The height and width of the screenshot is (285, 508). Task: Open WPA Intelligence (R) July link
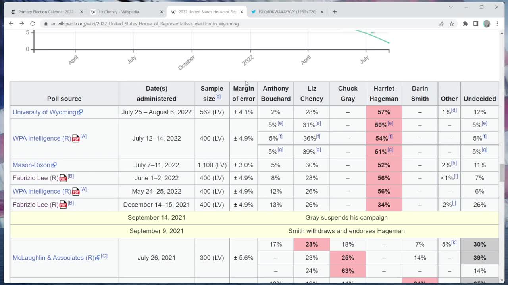(x=42, y=138)
